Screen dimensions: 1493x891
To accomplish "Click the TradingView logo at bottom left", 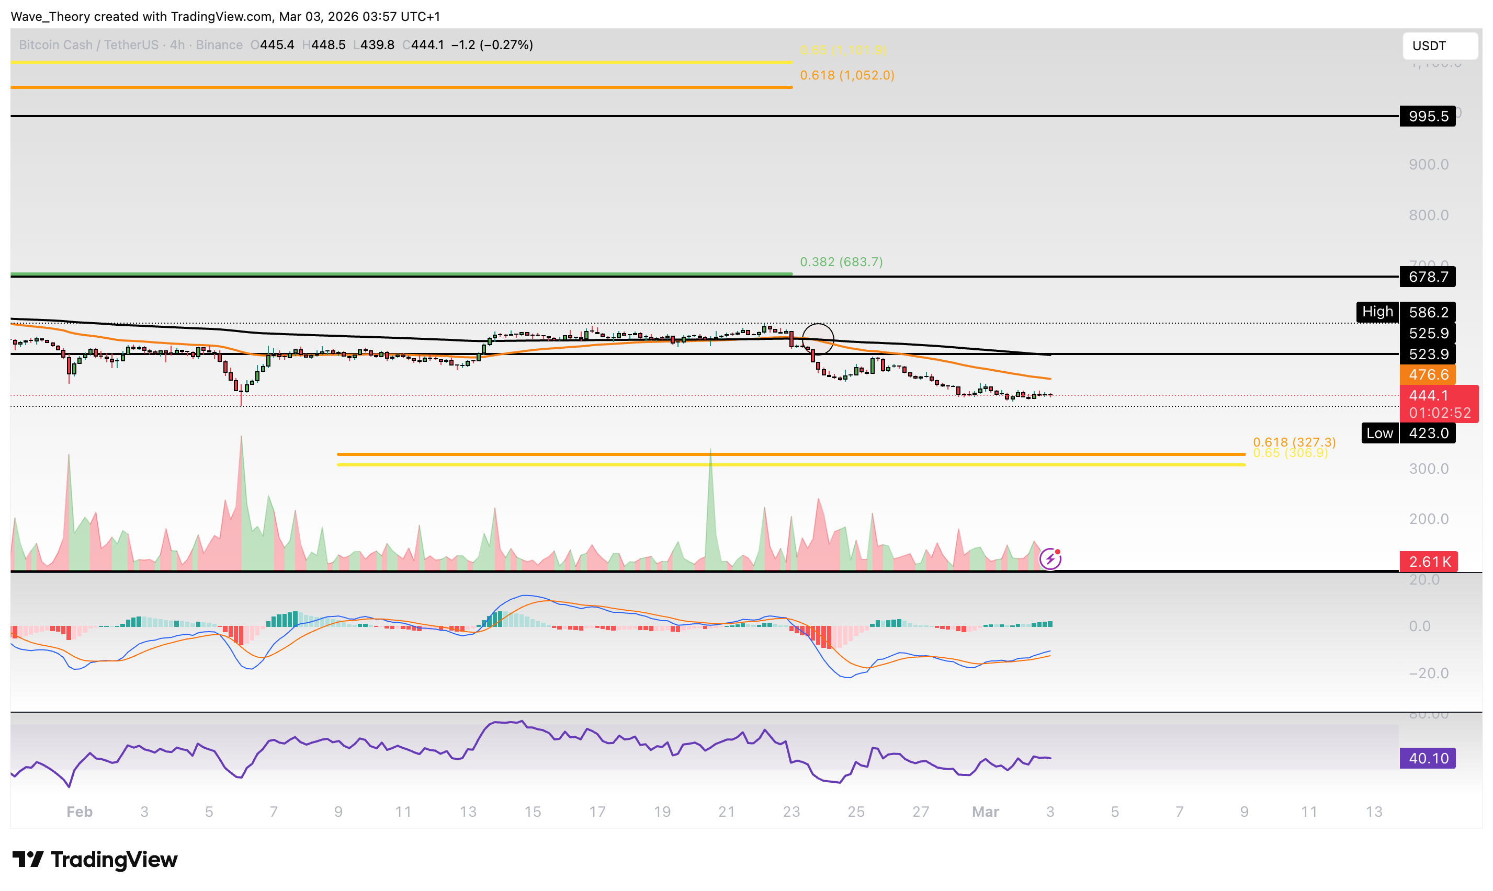I will [x=96, y=860].
